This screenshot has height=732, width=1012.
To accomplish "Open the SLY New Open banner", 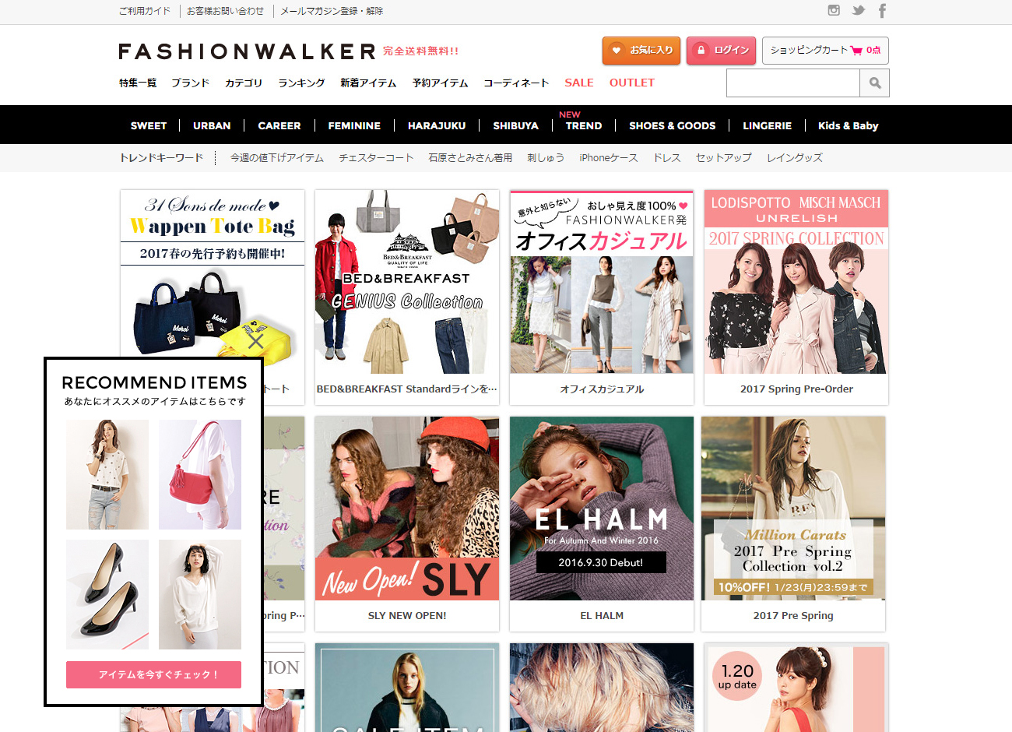I will [407, 509].
